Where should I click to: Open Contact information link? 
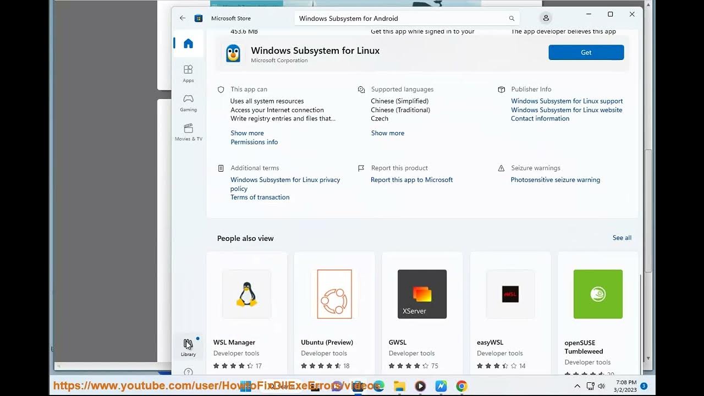540,118
